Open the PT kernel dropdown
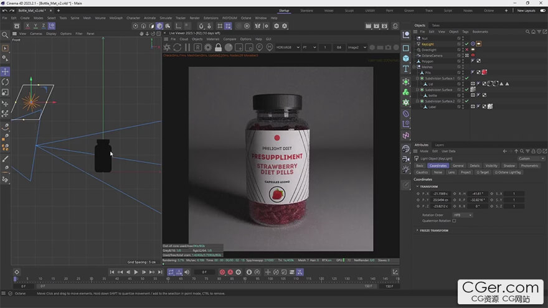The width and height of the screenshot is (548, 308). coord(309,47)
